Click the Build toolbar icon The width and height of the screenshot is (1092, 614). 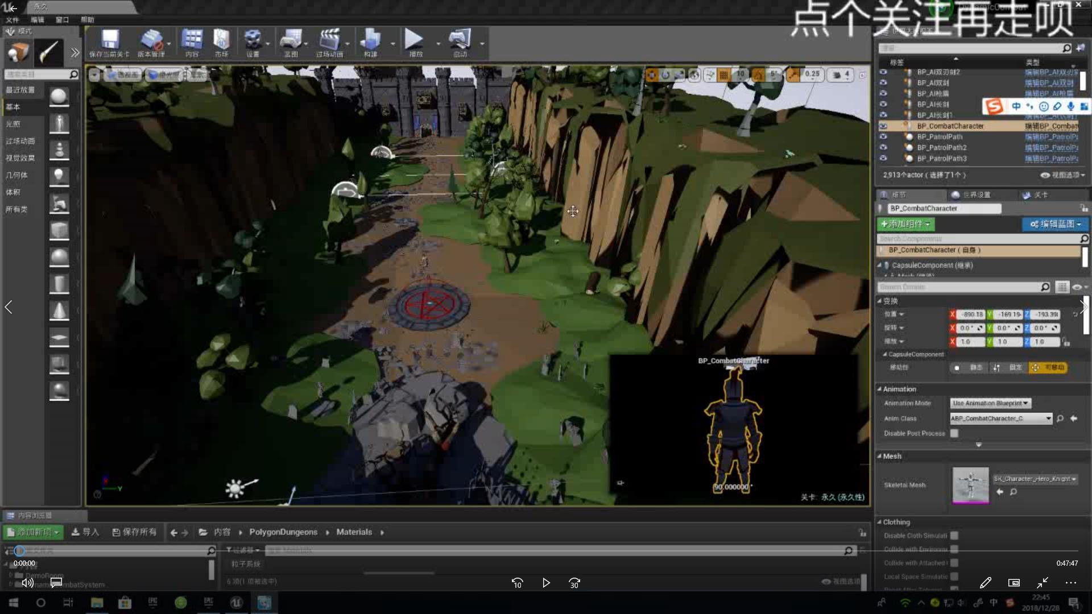(x=370, y=40)
